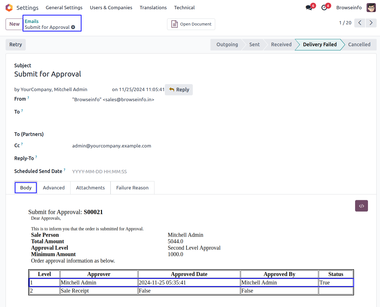Expand the Technical menu

184,8
